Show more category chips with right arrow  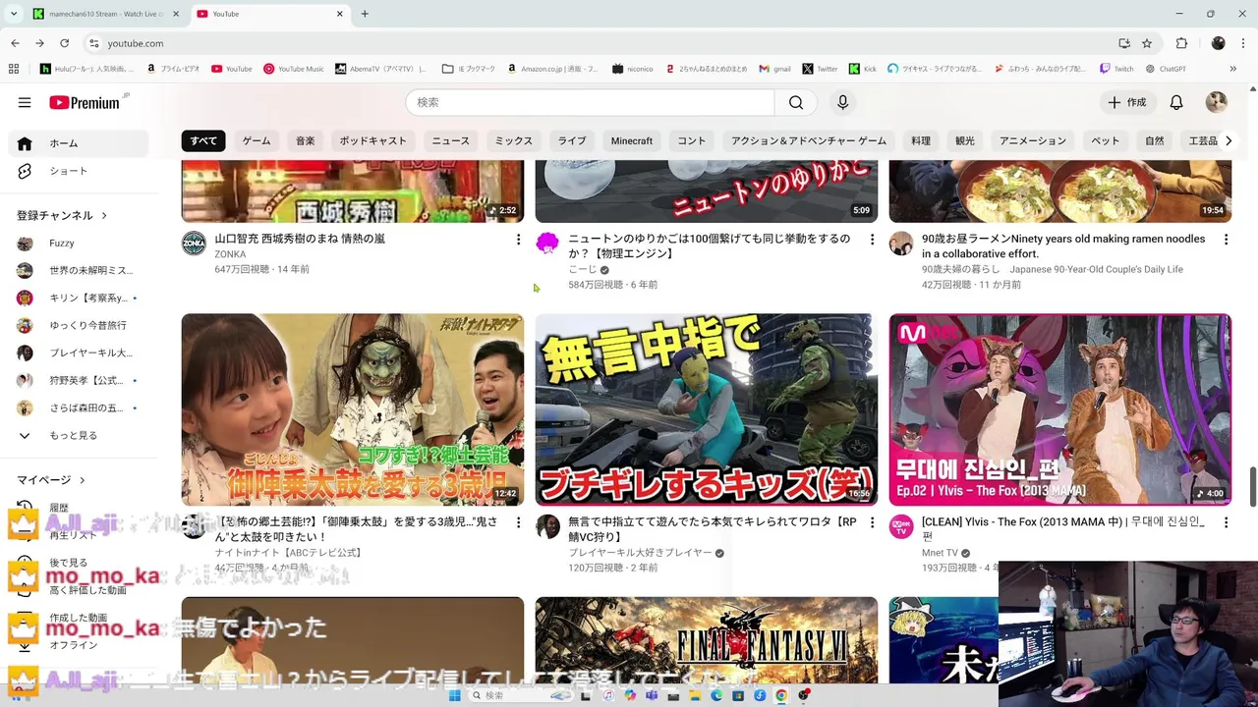1228,140
